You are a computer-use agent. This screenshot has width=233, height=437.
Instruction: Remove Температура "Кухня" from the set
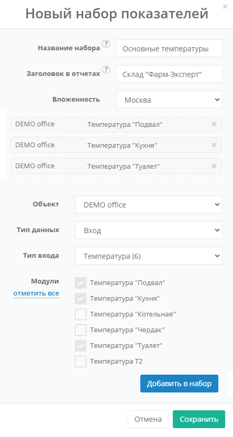(x=214, y=145)
